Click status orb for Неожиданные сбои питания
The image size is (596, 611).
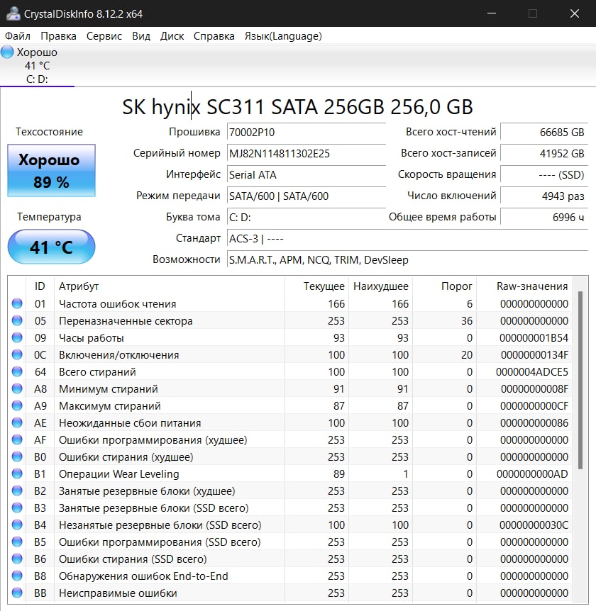click(17, 422)
